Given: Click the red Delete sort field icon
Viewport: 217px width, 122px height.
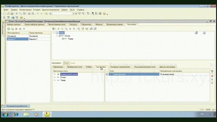Looking at the screenshot, I should click(x=212, y=76).
